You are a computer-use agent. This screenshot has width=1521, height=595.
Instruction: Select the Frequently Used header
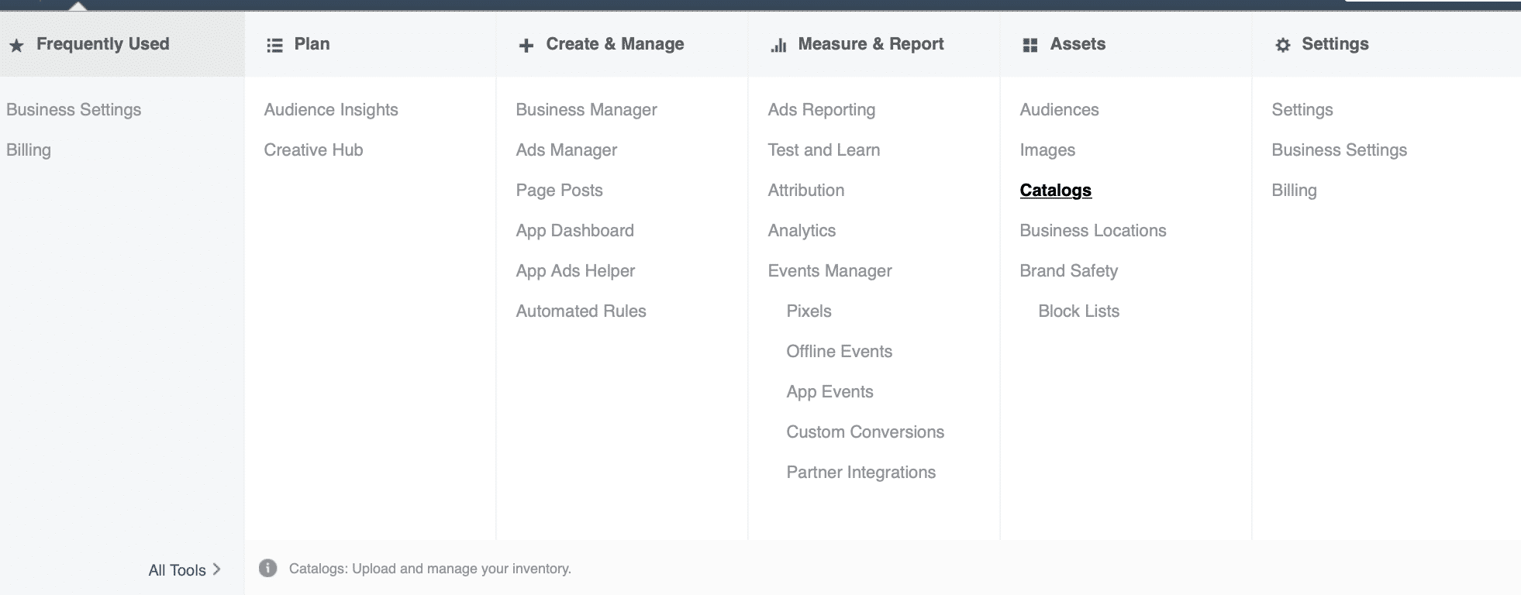[102, 44]
